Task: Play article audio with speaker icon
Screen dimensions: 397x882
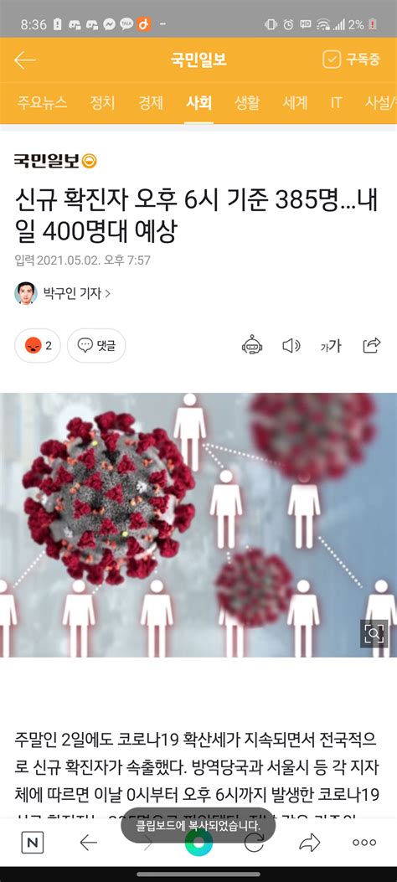Action: point(291,345)
